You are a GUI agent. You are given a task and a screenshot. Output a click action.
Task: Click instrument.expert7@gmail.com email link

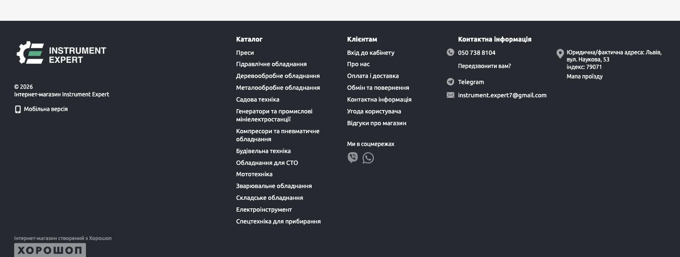502,95
